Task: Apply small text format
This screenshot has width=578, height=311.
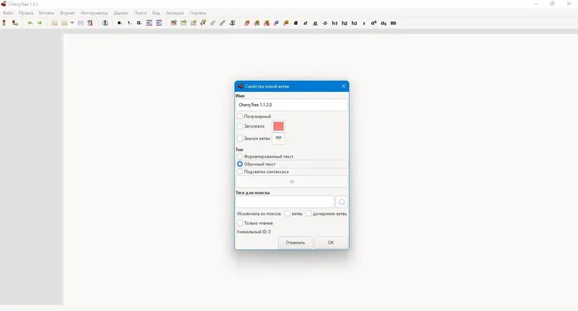Action: (364, 23)
